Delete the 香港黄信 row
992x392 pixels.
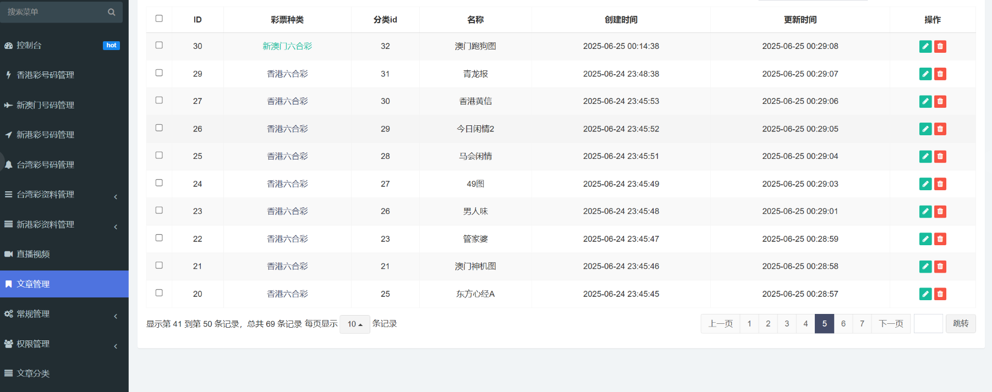coord(940,101)
